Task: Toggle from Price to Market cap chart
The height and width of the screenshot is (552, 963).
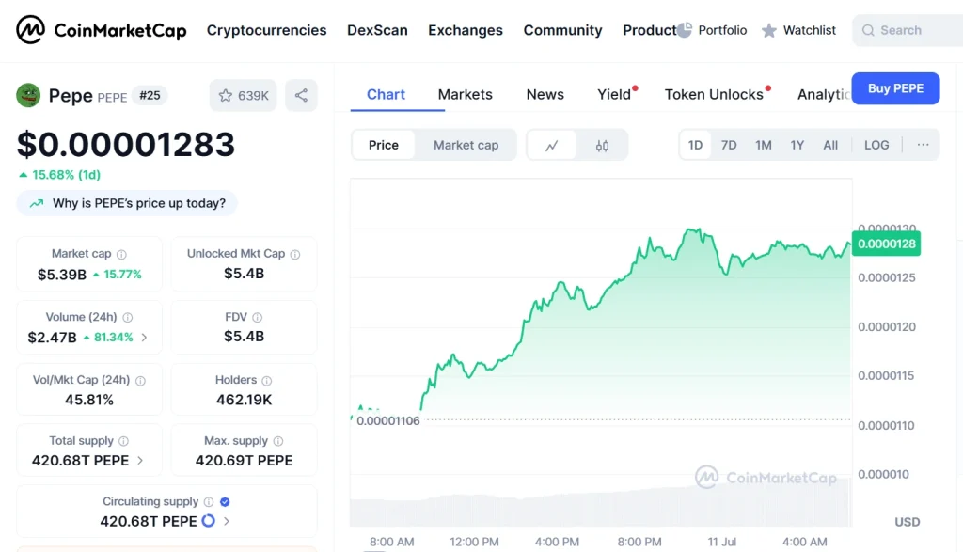Action: point(466,145)
